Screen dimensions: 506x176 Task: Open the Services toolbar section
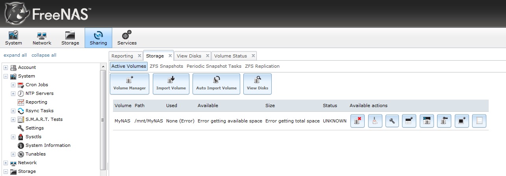127,38
